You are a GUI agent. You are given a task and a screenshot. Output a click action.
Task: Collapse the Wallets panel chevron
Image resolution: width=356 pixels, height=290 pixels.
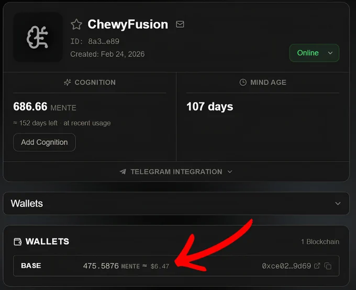click(x=338, y=204)
